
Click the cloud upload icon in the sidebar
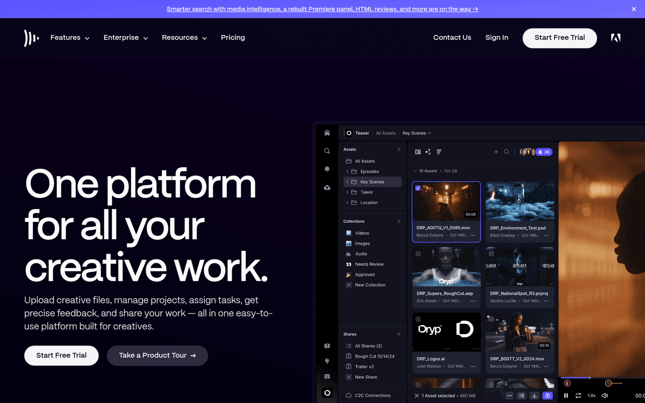[x=327, y=187]
